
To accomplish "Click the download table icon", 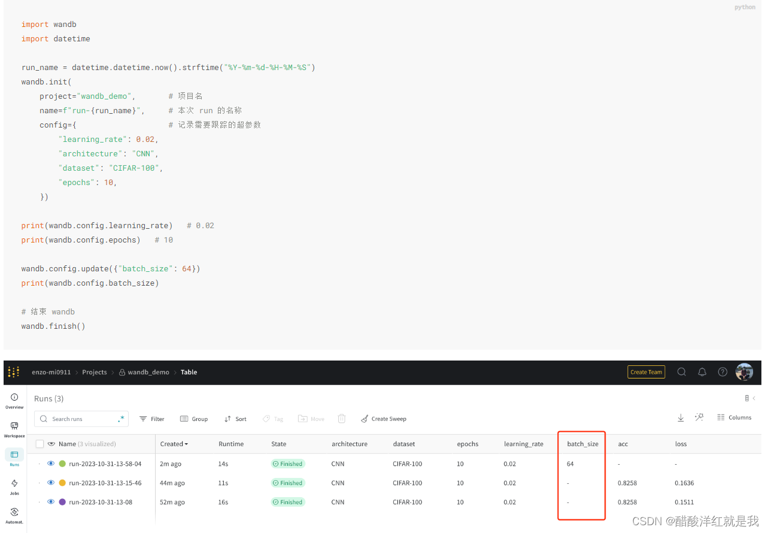I will [681, 417].
